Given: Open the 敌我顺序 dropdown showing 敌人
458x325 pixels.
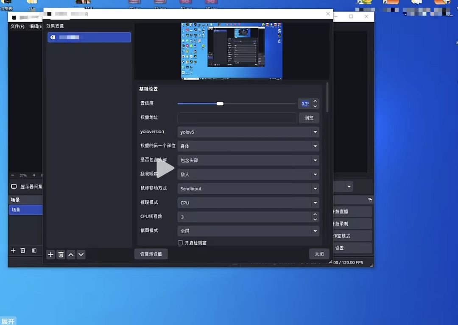Looking at the screenshot, I should [248, 174].
